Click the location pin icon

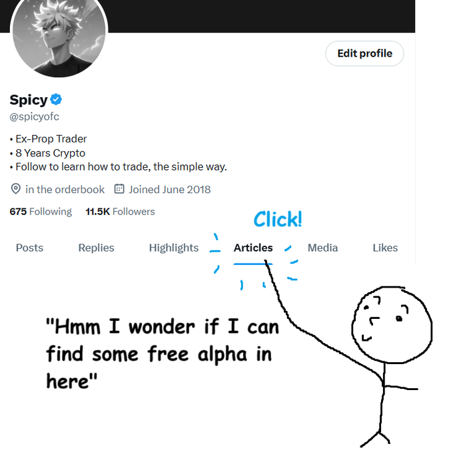coord(16,189)
